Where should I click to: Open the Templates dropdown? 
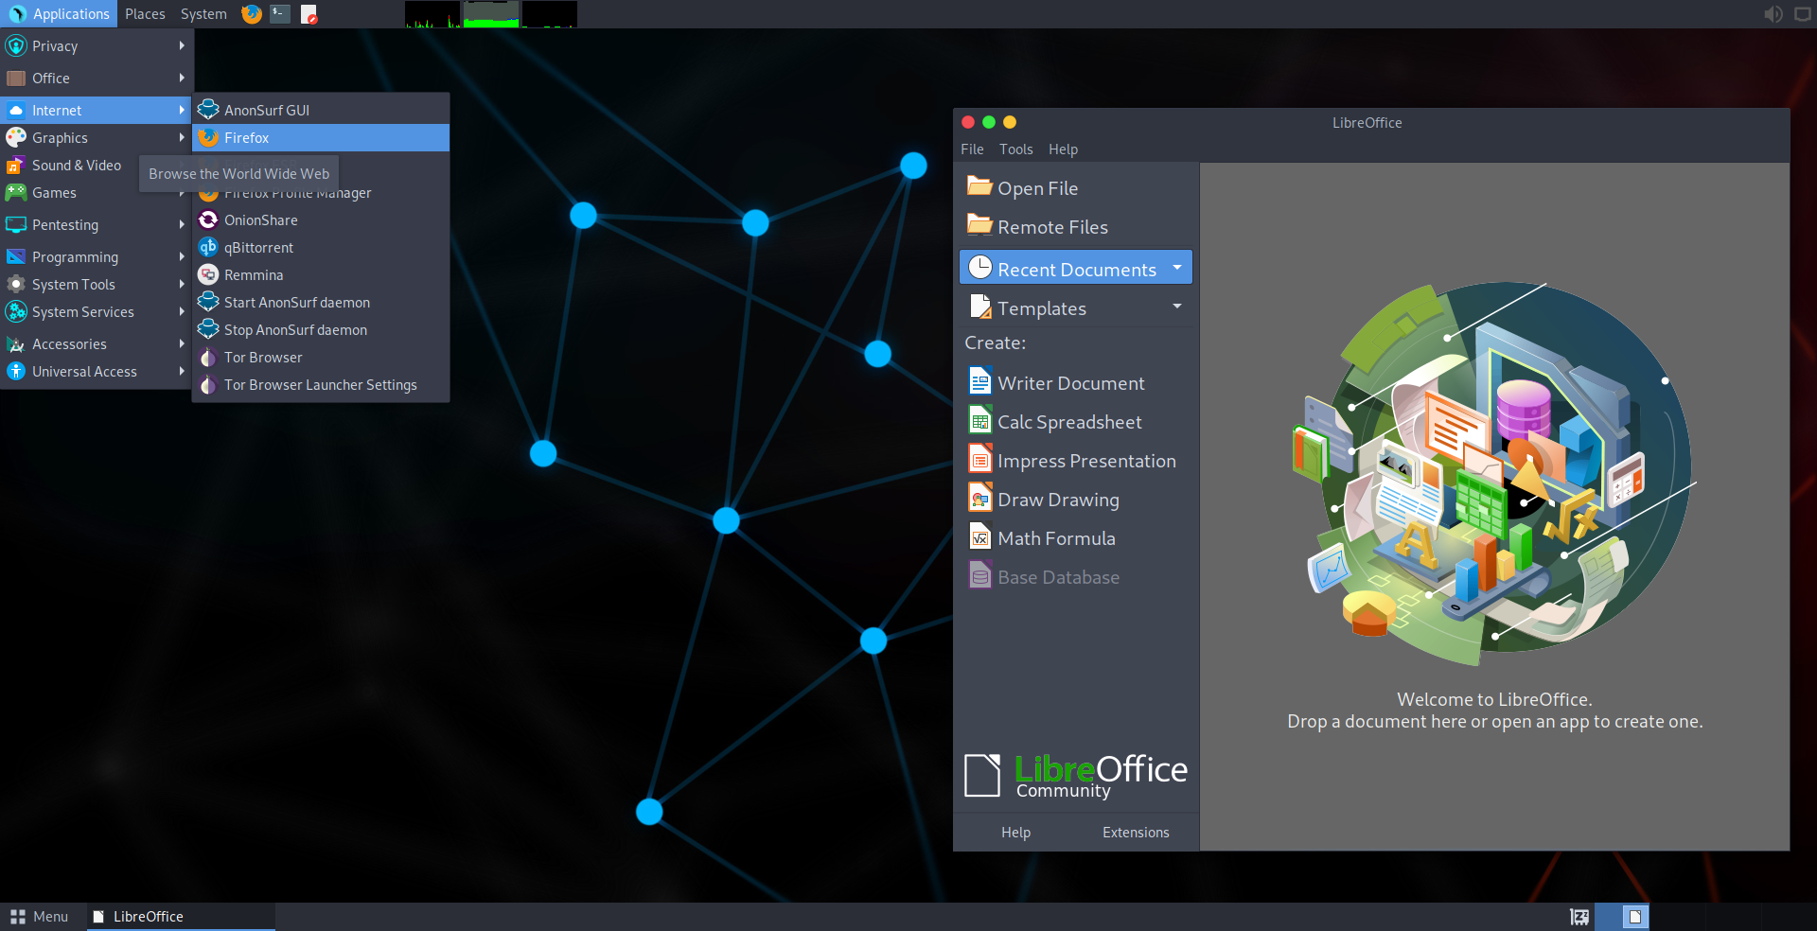coord(1176,307)
